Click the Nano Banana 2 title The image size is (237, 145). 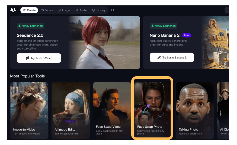click(x=165, y=35)
